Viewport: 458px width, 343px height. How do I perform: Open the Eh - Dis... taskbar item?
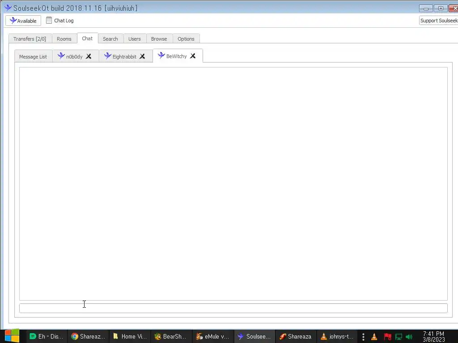47,337
